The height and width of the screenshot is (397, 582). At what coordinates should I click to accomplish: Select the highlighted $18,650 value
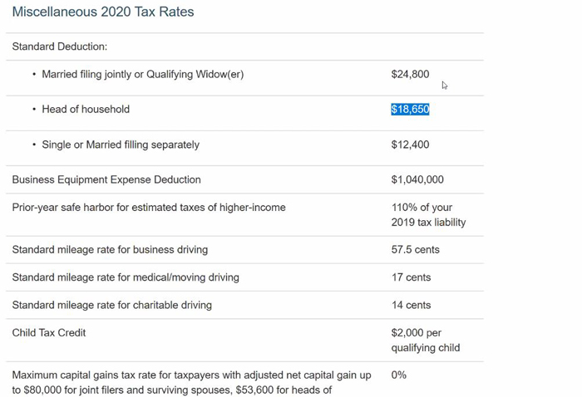point(410,109)
